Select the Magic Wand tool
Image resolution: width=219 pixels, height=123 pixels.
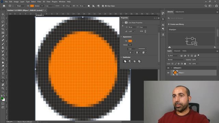3,25
